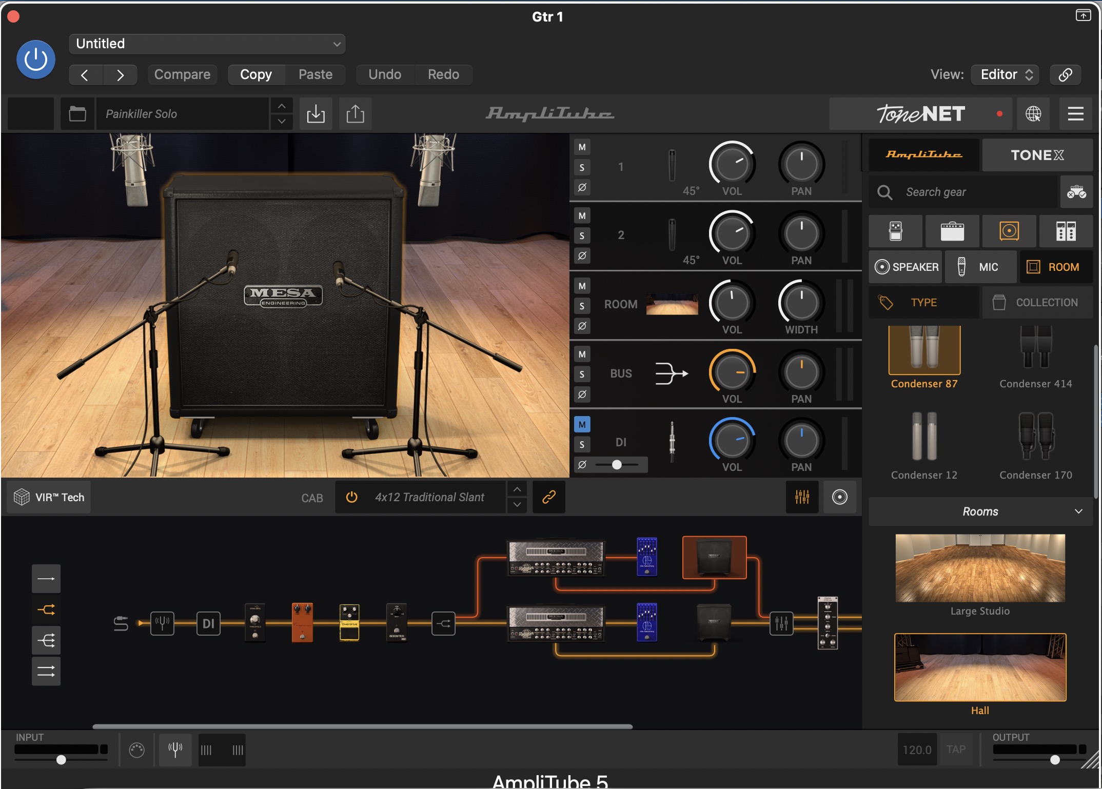Screen dimensions: 1102x789
Task: Collapse the Rooms section expander
Action: [x=1078, y=511]
